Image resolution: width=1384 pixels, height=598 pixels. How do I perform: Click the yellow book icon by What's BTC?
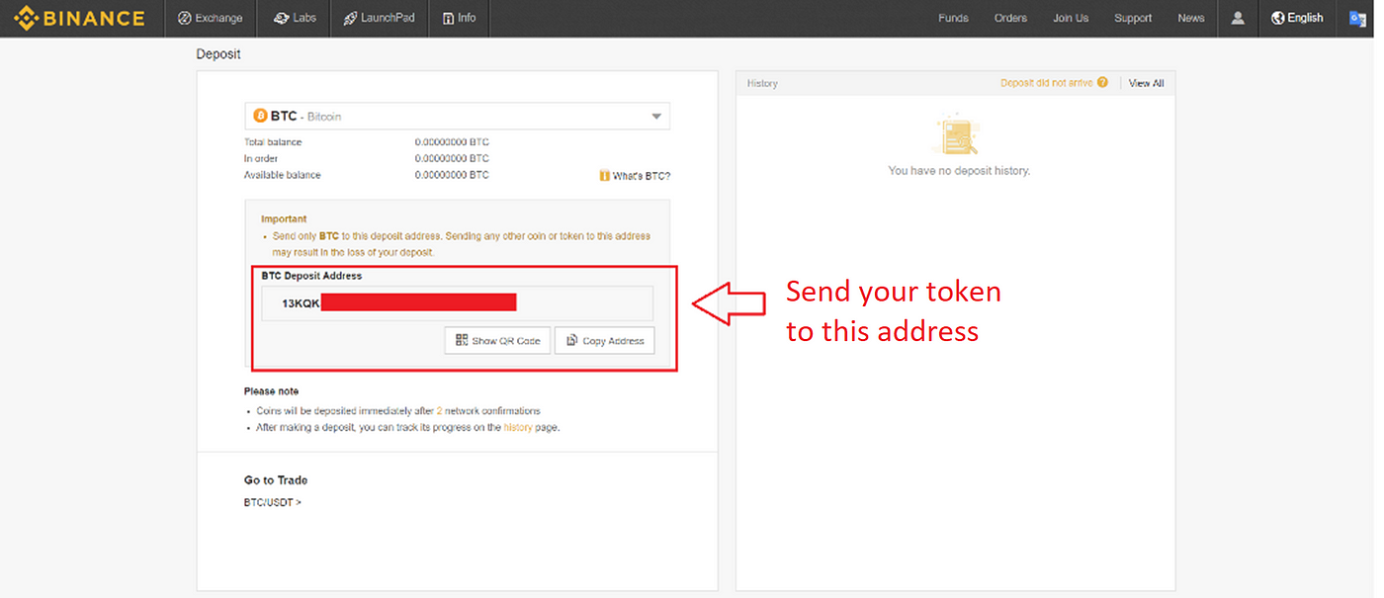click(604, 175)
